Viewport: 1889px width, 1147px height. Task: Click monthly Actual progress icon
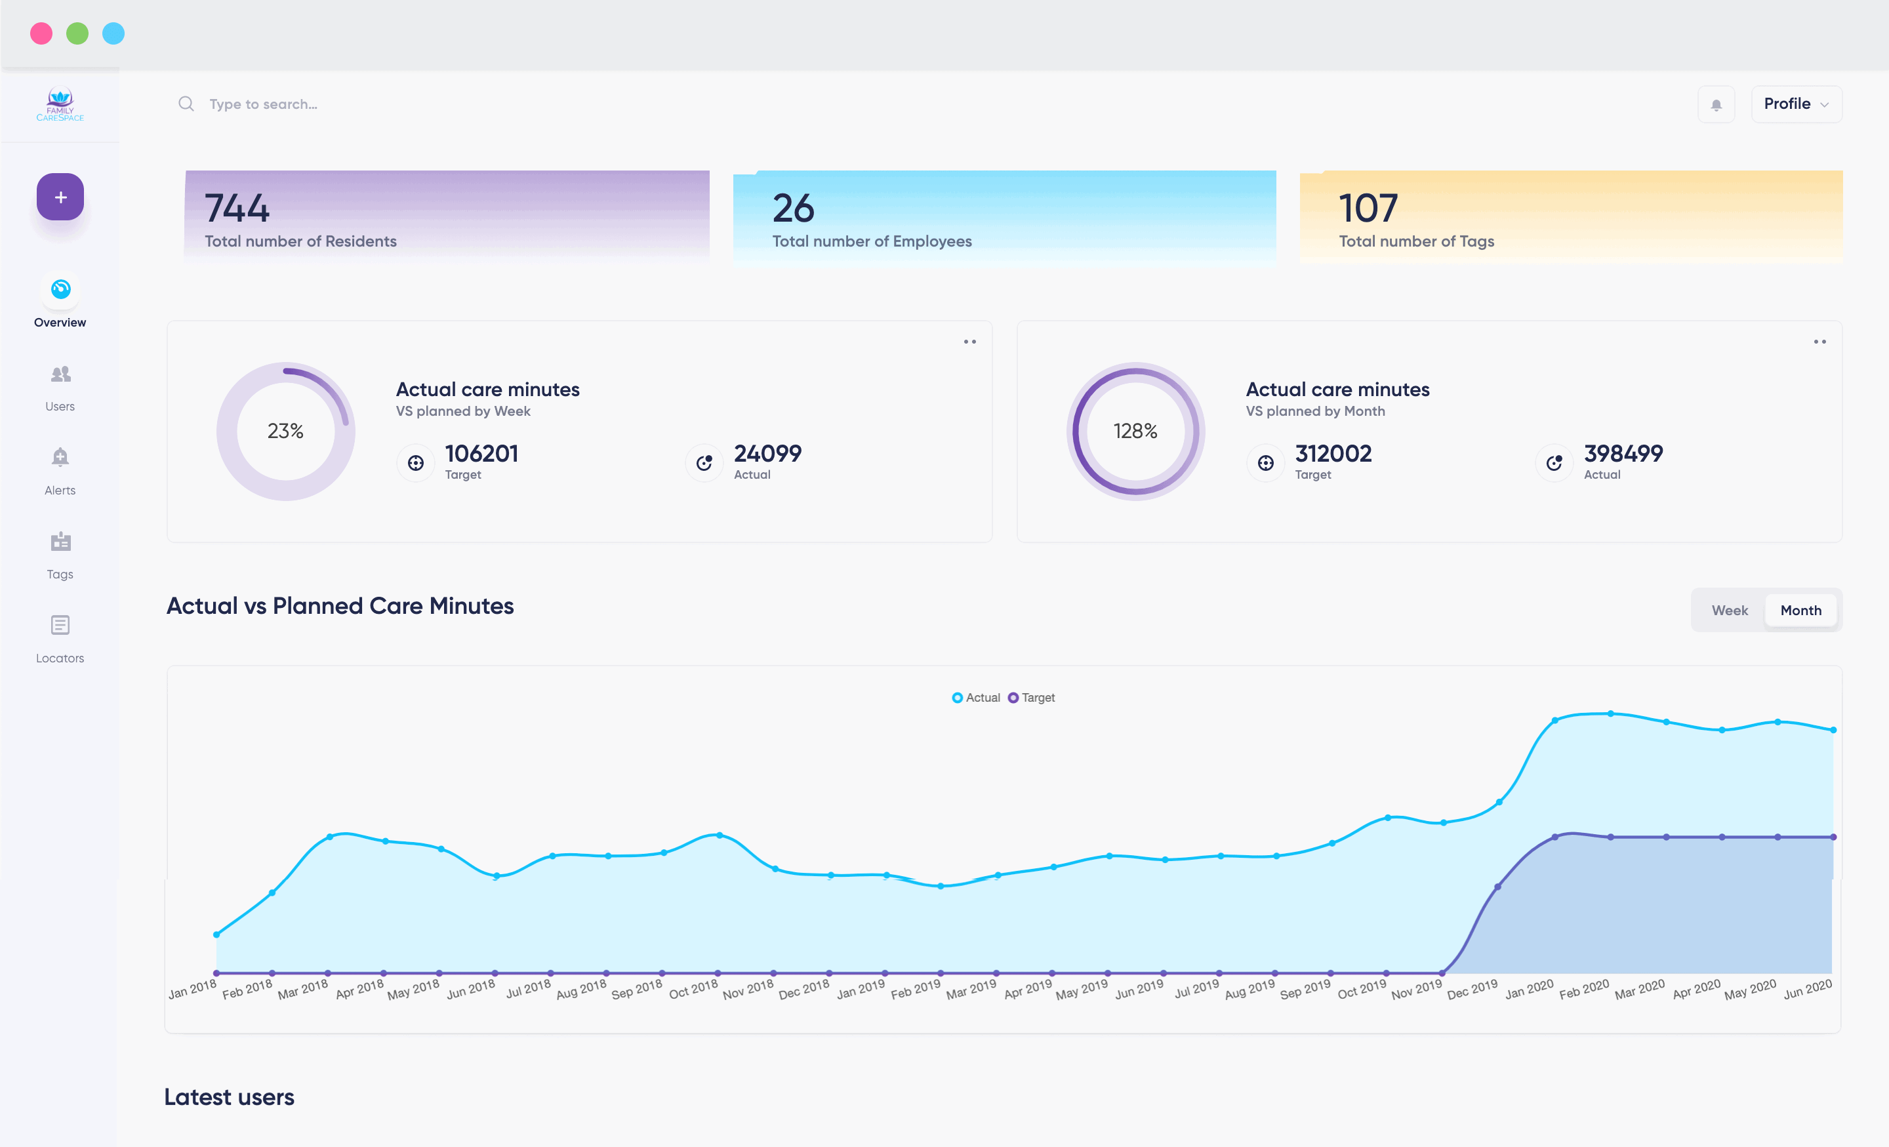[1554, 463]
